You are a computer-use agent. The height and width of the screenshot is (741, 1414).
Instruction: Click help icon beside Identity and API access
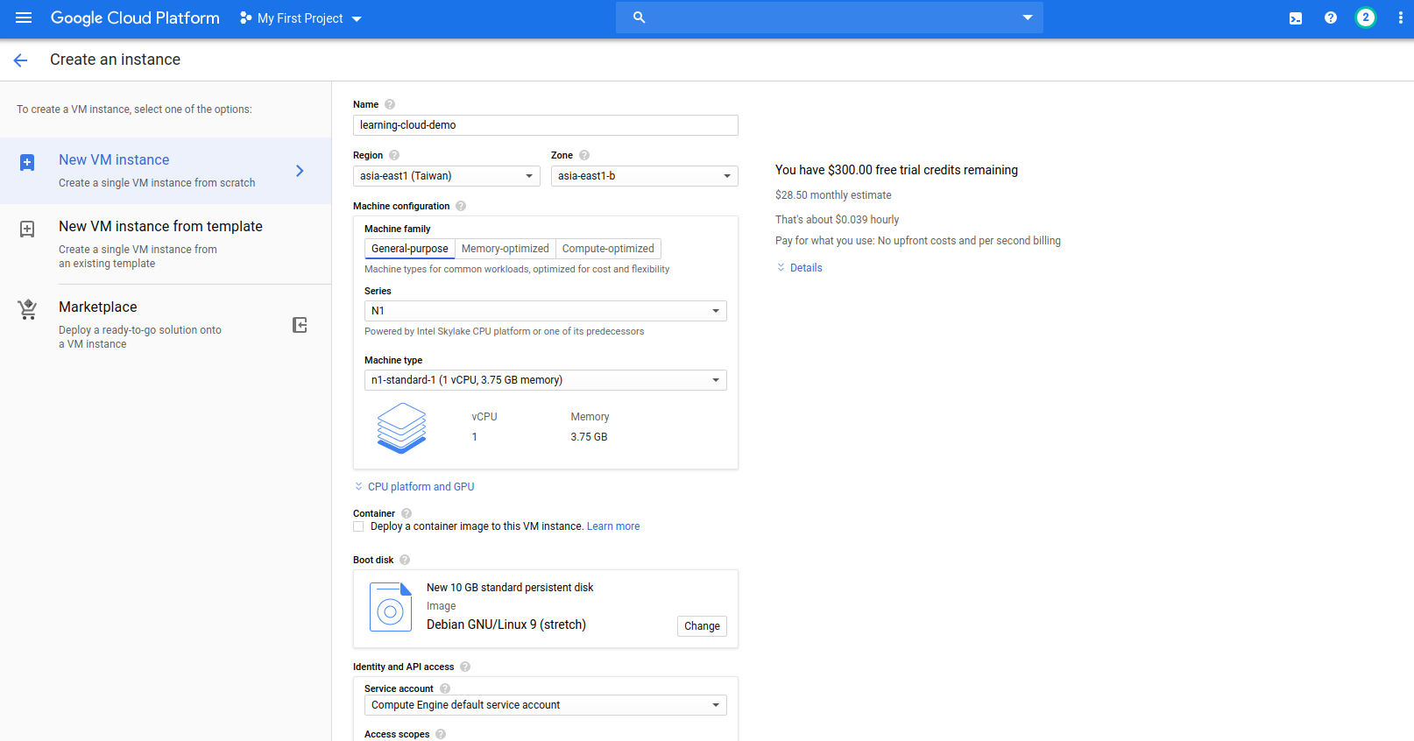(x=465, y=667)
